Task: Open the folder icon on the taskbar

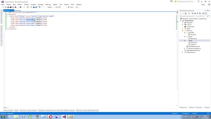Action: [x=16, y=117]
